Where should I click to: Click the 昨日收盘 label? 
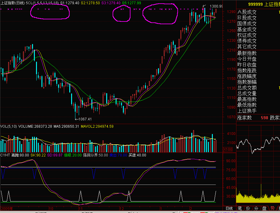[x=247, y=65]
